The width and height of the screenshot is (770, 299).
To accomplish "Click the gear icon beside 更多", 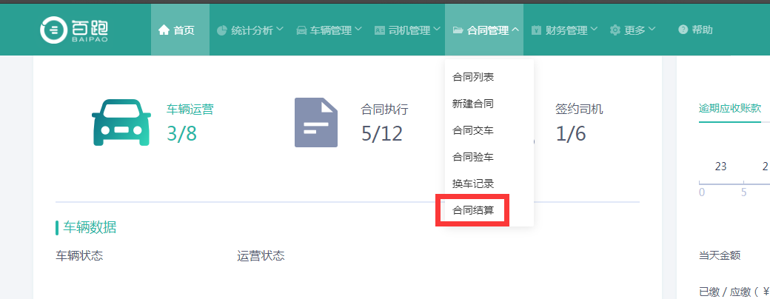I will (x=615, y=30).
